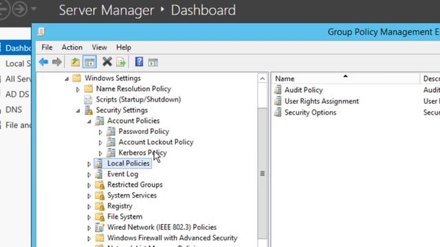
Task: Collapse the Windows Settings tree node
Action: point(67,79)
